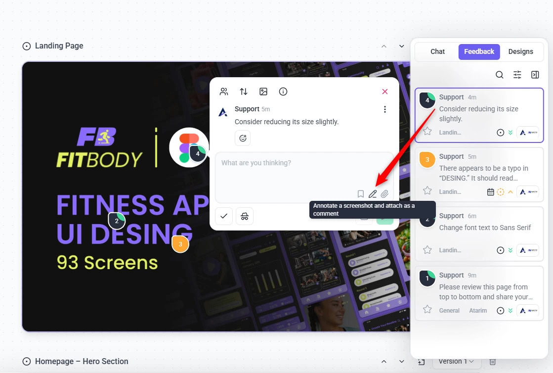Open the assign users icon in comment popup
The height and width of the screenshot is (373, 553).
[x=224, y=92]
